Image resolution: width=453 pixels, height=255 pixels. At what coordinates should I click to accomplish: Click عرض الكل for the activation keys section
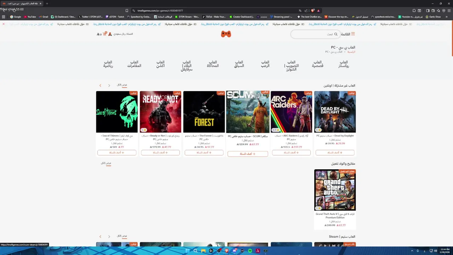click(106, 163)
